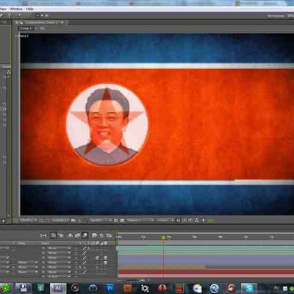This screenshot has width=294, height=294.
Task: Open the floppy disk taskbar icon
Action: (24, 288)
